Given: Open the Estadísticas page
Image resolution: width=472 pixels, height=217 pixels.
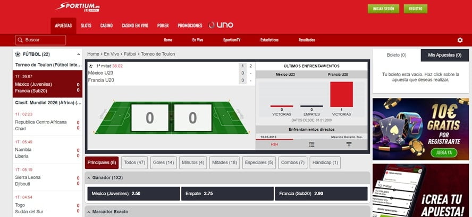Looking at the screenshot, I should tap(269, 40).
